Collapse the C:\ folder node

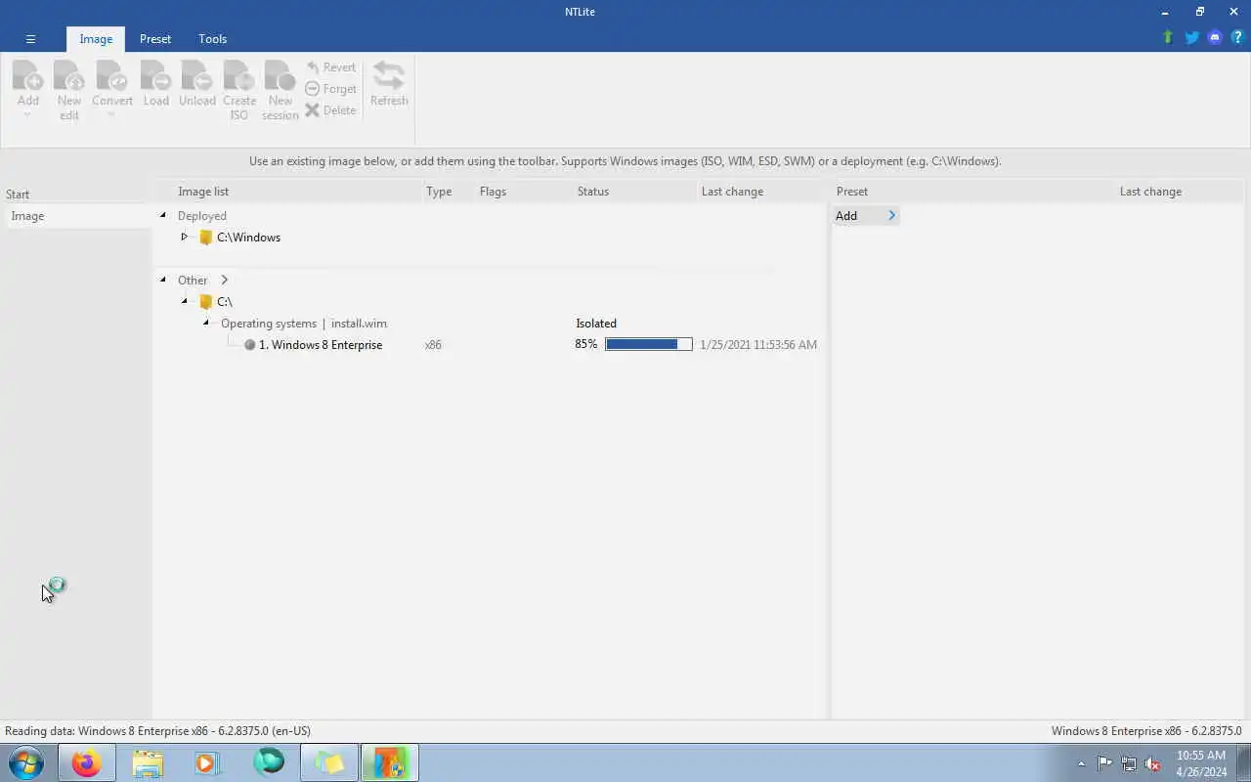point(184,301)
